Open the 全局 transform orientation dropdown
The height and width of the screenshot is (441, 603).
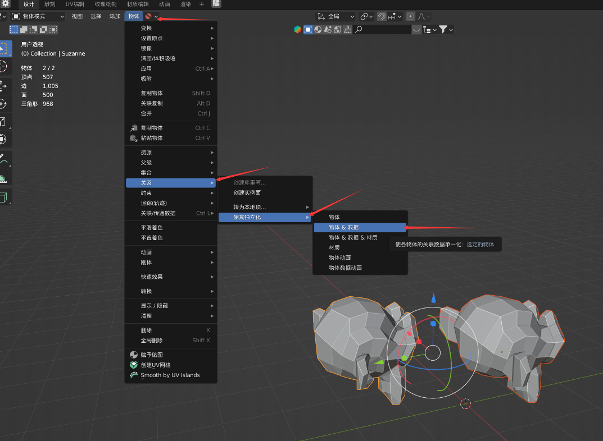(335, 16)
